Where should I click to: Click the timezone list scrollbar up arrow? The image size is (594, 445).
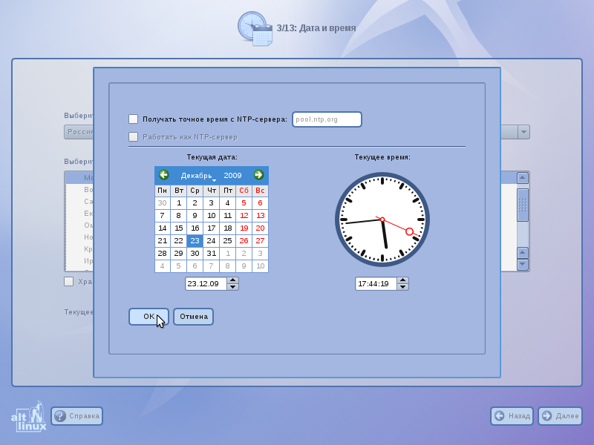pos(523,178)
